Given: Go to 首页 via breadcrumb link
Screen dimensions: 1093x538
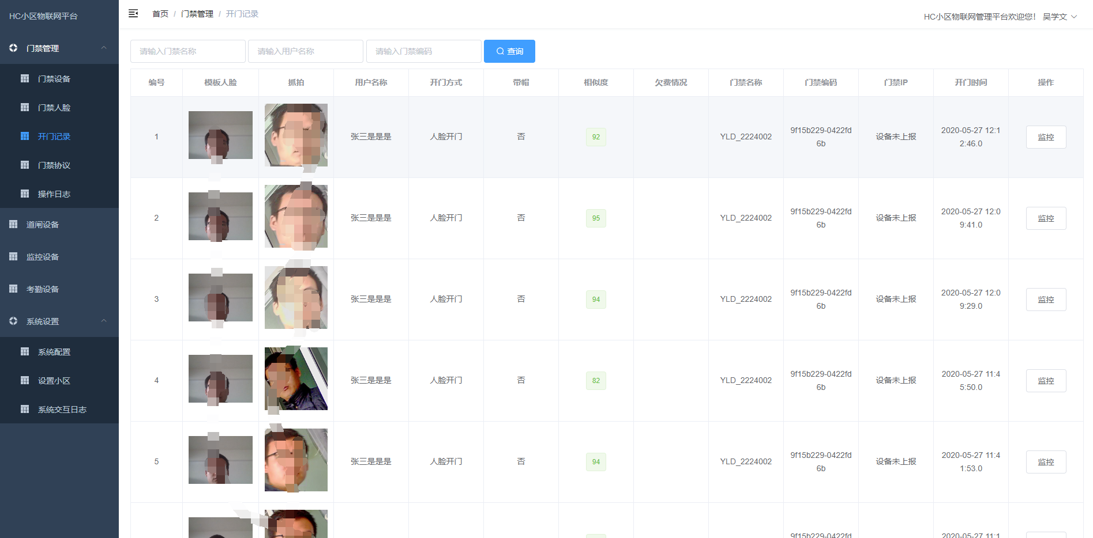Looking at the screenshot, I should [160, 14].
